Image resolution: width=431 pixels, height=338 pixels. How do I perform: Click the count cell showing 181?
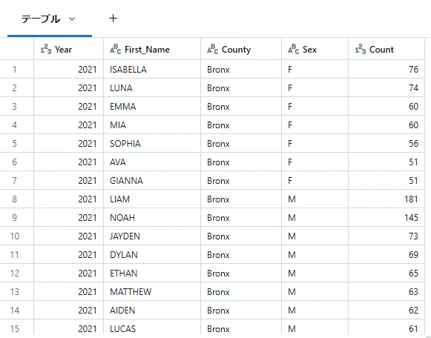coord(386,199)
